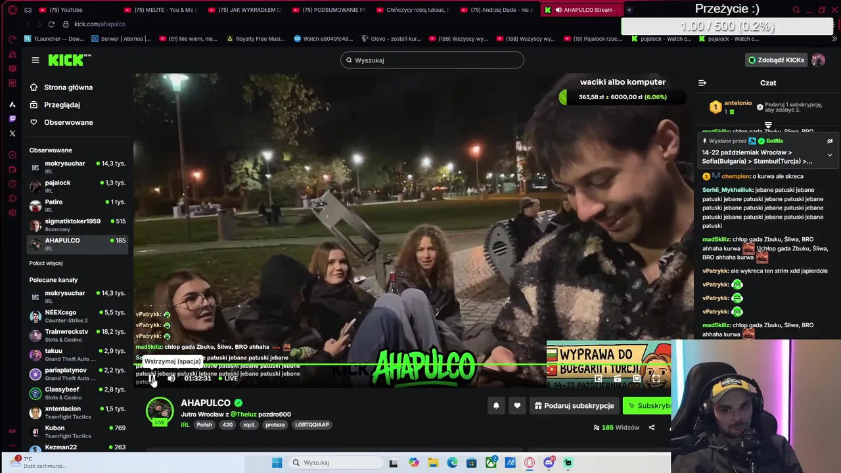Open Kubon recommended channel

[x=78, y=432]
